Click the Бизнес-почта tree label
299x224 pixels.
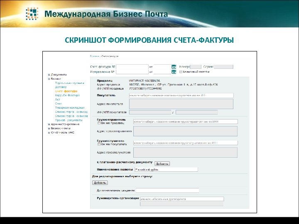61,129
